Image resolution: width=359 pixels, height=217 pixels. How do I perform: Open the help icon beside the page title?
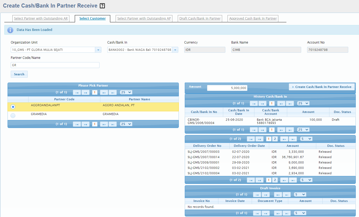pyautogui.click(x=102, y=6)
